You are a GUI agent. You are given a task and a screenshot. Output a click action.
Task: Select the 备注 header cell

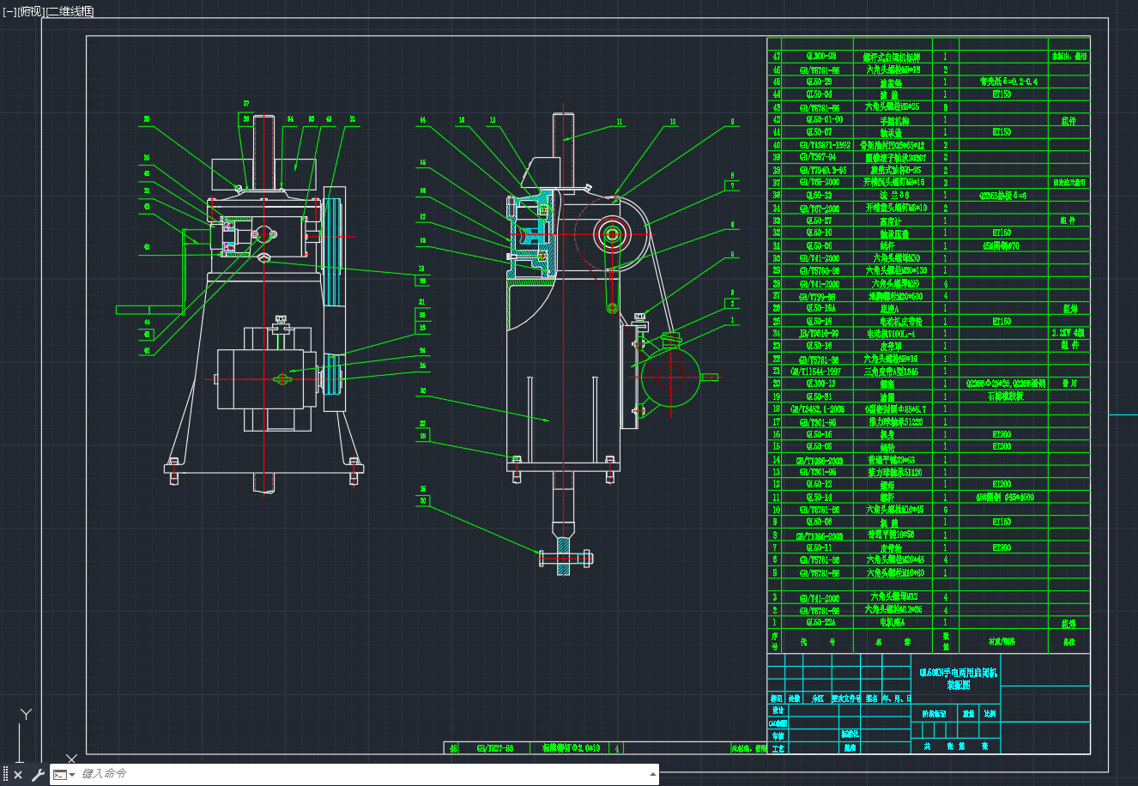(x=1068, y=641)
